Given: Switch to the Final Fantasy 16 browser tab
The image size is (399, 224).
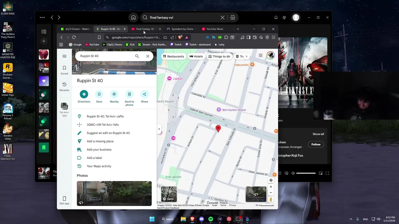Looking at the screenshot, I should (145, 29).
